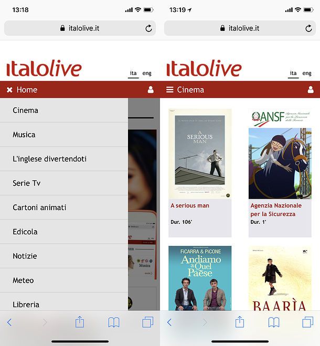Tap italolive logo in left phone
This screenshot has height=346, width=320.
pos(44,68)
